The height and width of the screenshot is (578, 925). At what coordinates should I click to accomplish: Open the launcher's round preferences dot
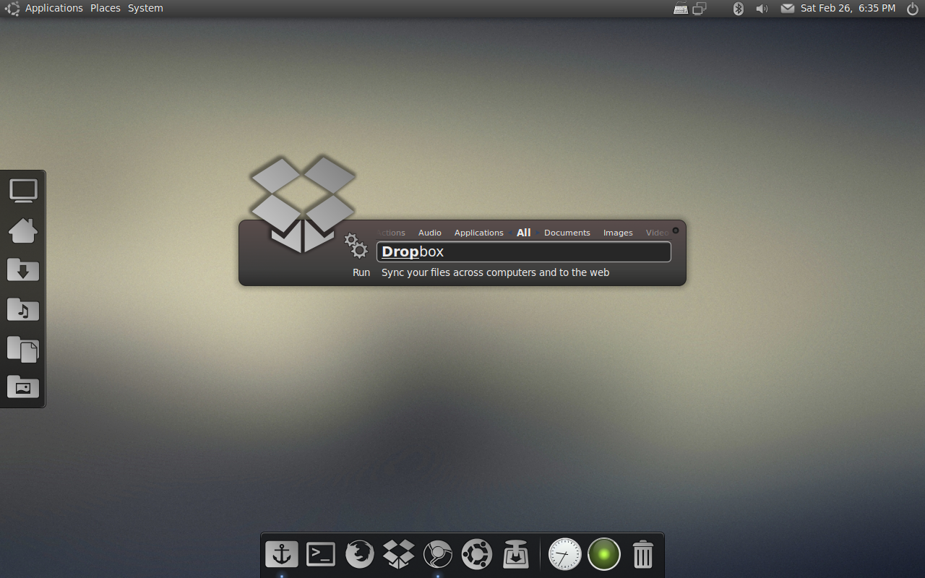[676, 230]
